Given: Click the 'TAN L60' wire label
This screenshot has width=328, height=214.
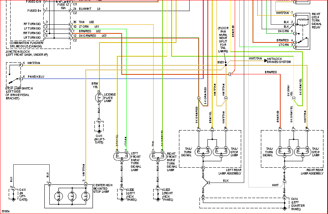Looking at the screenshot, I should click(86, 22).
